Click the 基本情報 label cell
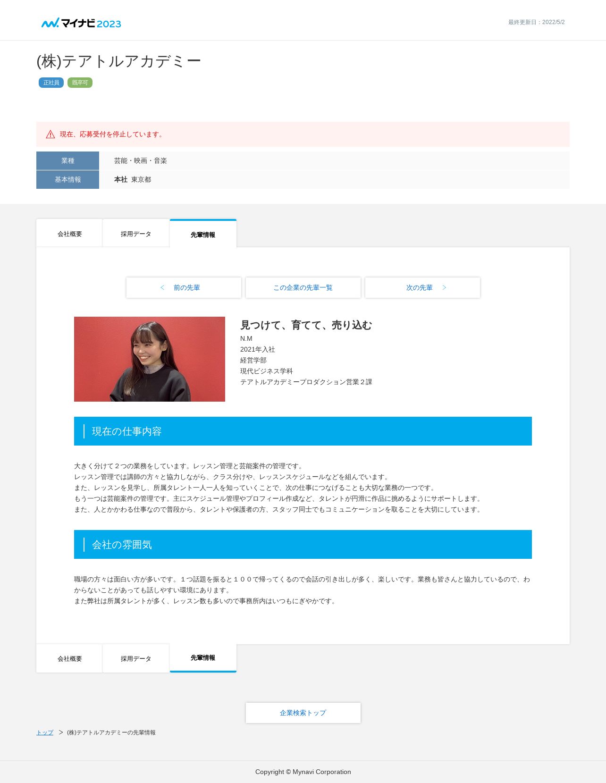Viewport: 606px width, 783px height. tap(67, 179)
